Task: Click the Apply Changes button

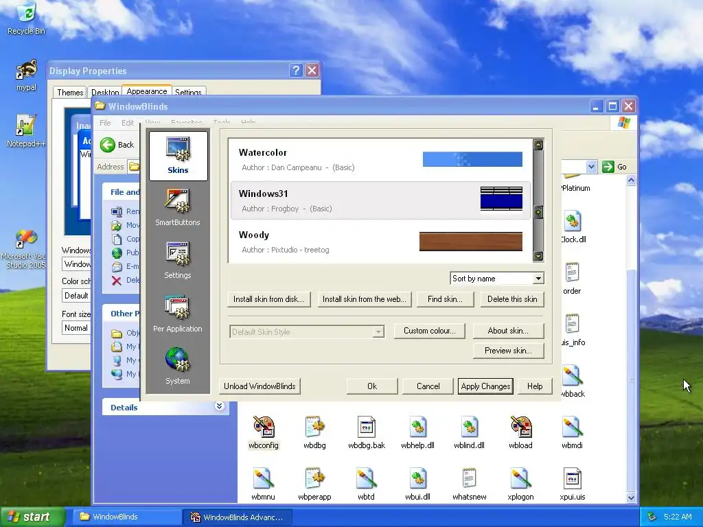Action: pyautogui.click(x=485, y=386)
